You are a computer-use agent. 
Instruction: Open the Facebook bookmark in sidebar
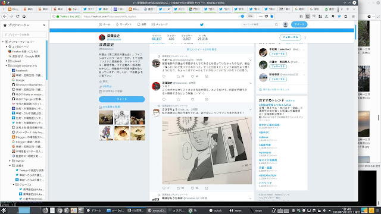(21, 71)
